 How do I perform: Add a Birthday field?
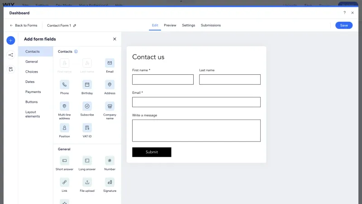click(x=87, y=85)
